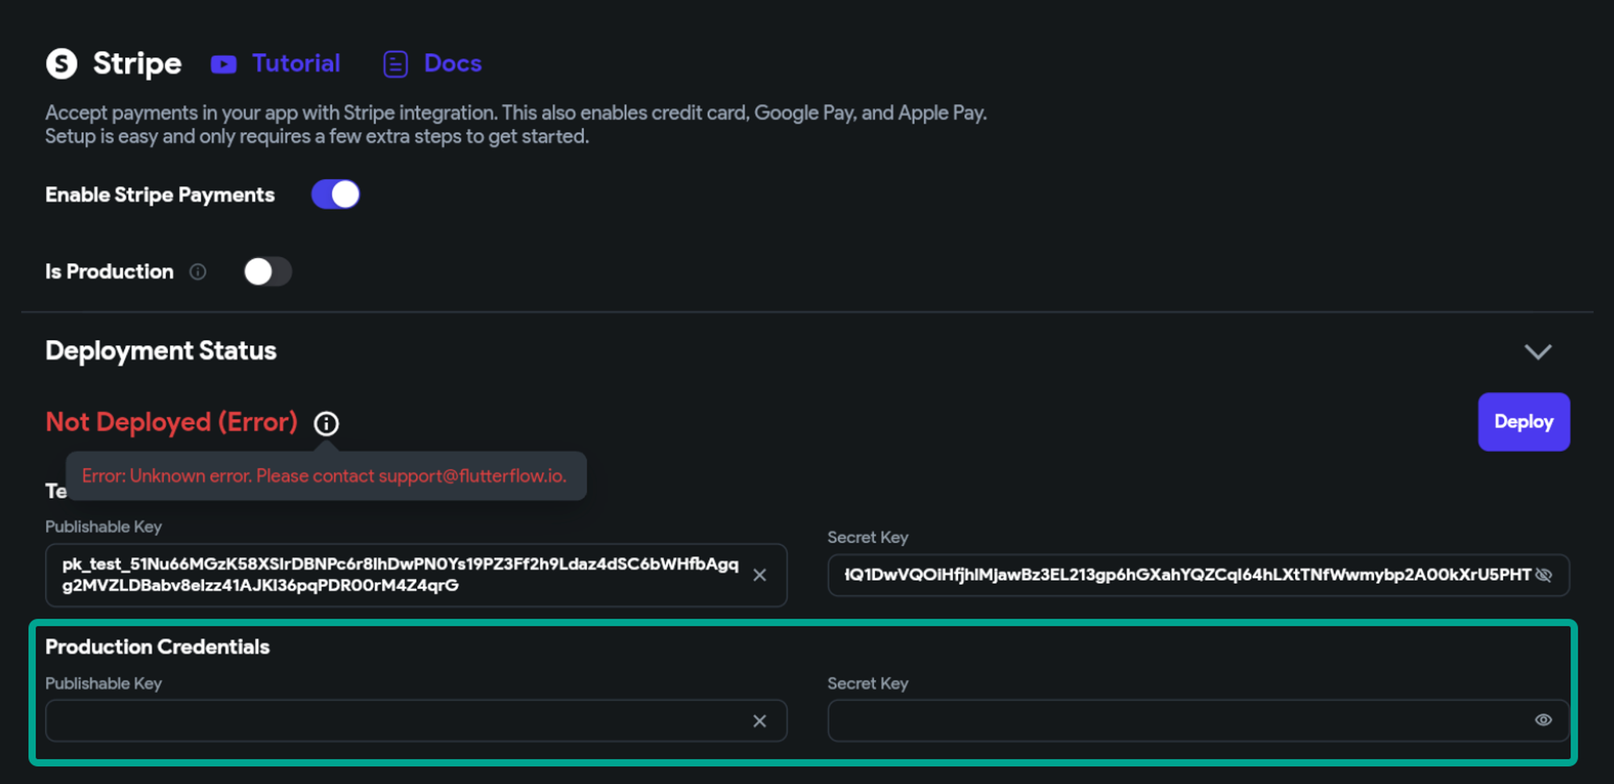Turn on the Is Production toggle
Image resolution: width=1614 pixels, height=784 pixels.
tap(268, 272)
